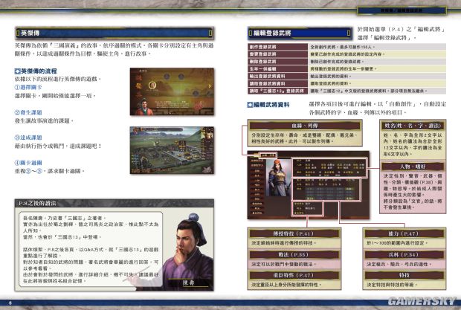Click the 血緣、列傳 callout header
This screenshot has width=461, height=310.
(x=305, y=126)
